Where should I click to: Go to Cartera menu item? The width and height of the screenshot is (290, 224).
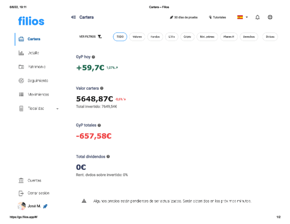34,39
